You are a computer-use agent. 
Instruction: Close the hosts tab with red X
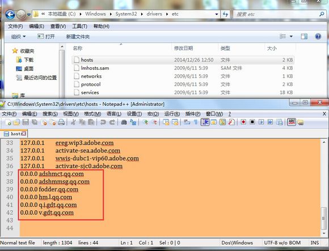(24, 134)
